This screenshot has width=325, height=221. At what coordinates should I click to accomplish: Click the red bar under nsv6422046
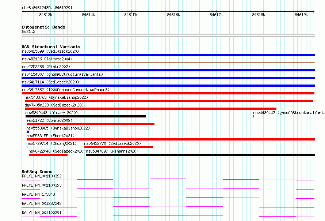click(48, 155)
